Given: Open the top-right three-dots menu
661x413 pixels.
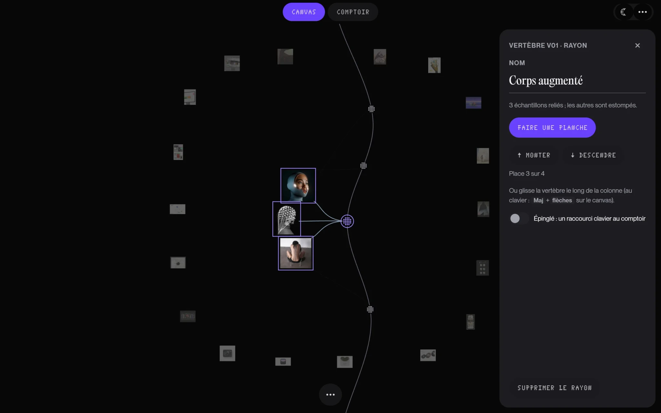Looking at the screenshot, I should click(x=643, y=12).
